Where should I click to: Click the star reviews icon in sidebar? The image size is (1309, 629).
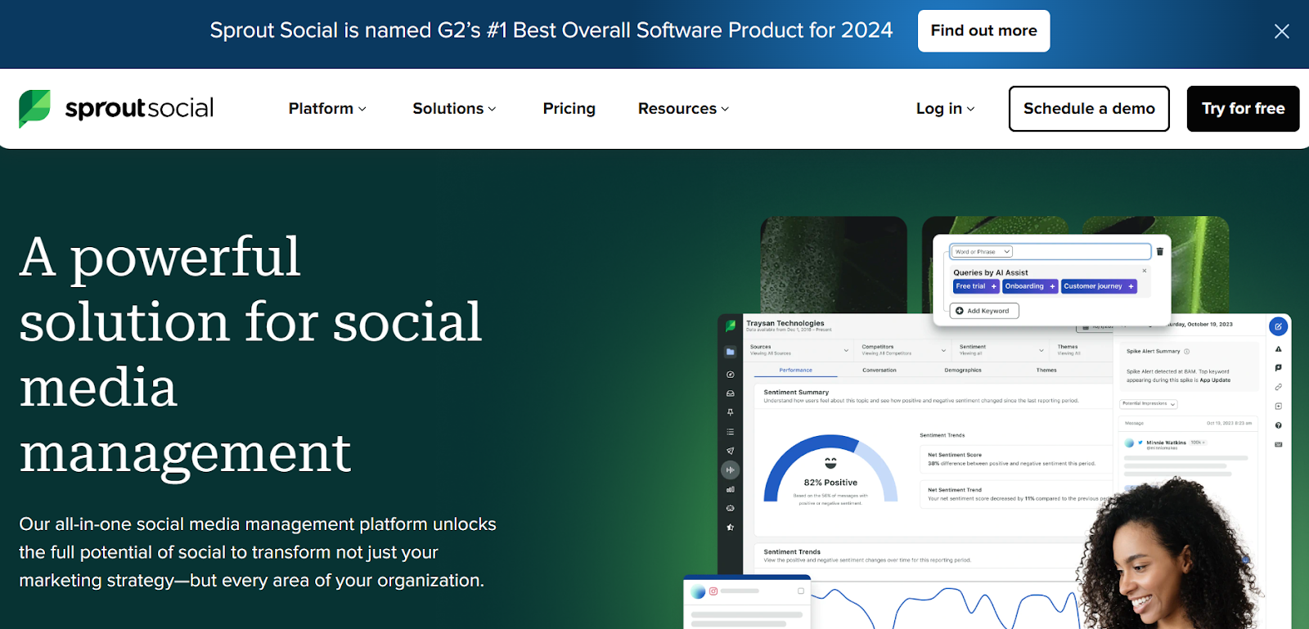click(x=731, y=528)
